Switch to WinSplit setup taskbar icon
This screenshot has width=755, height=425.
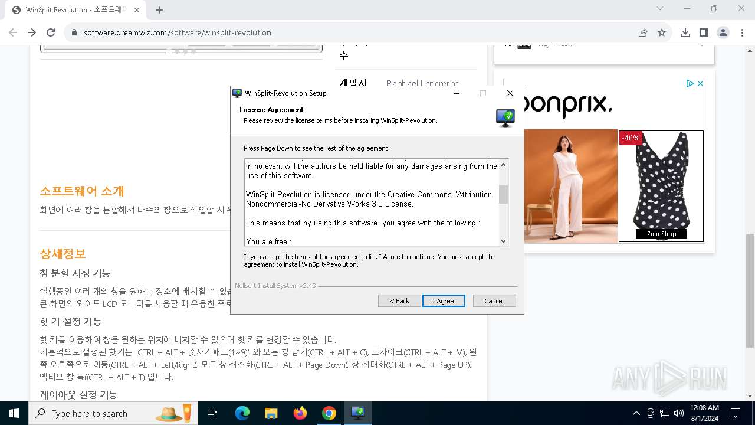pos(358,413)
